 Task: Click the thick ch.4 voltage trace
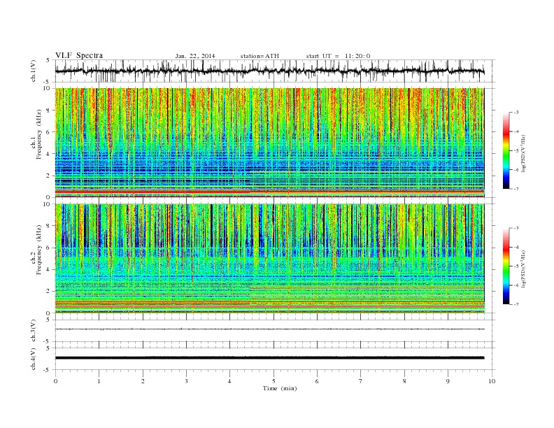(269, 358)
